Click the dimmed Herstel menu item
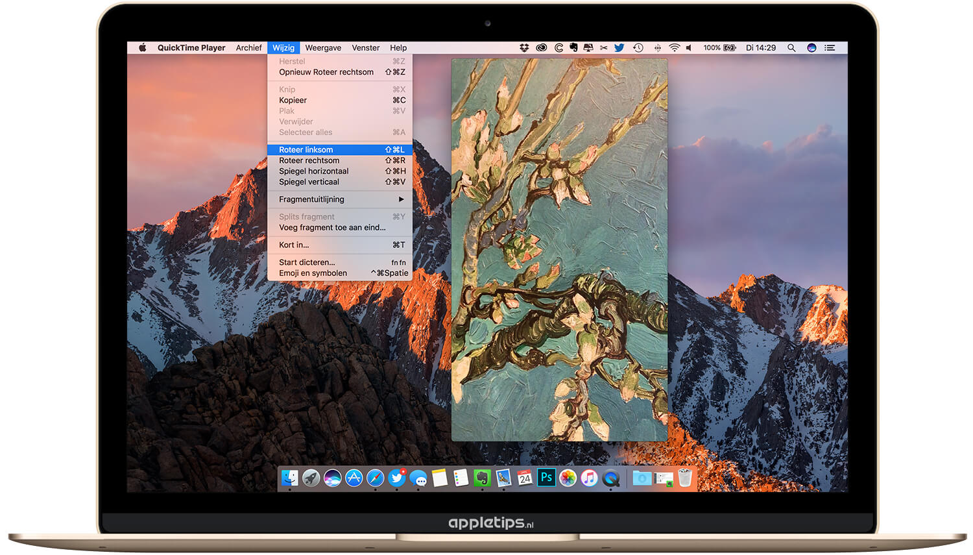 tap(340, 61)
